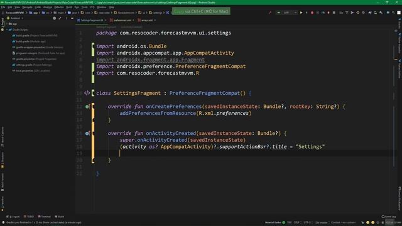Open the Event Log

[389, 217]
